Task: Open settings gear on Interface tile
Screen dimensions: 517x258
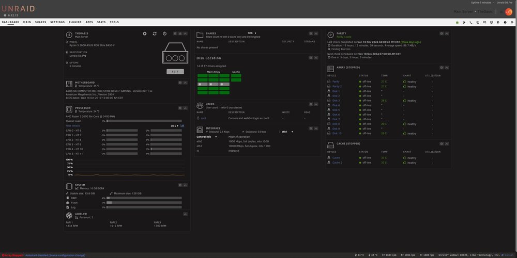Action: point(311,128)
